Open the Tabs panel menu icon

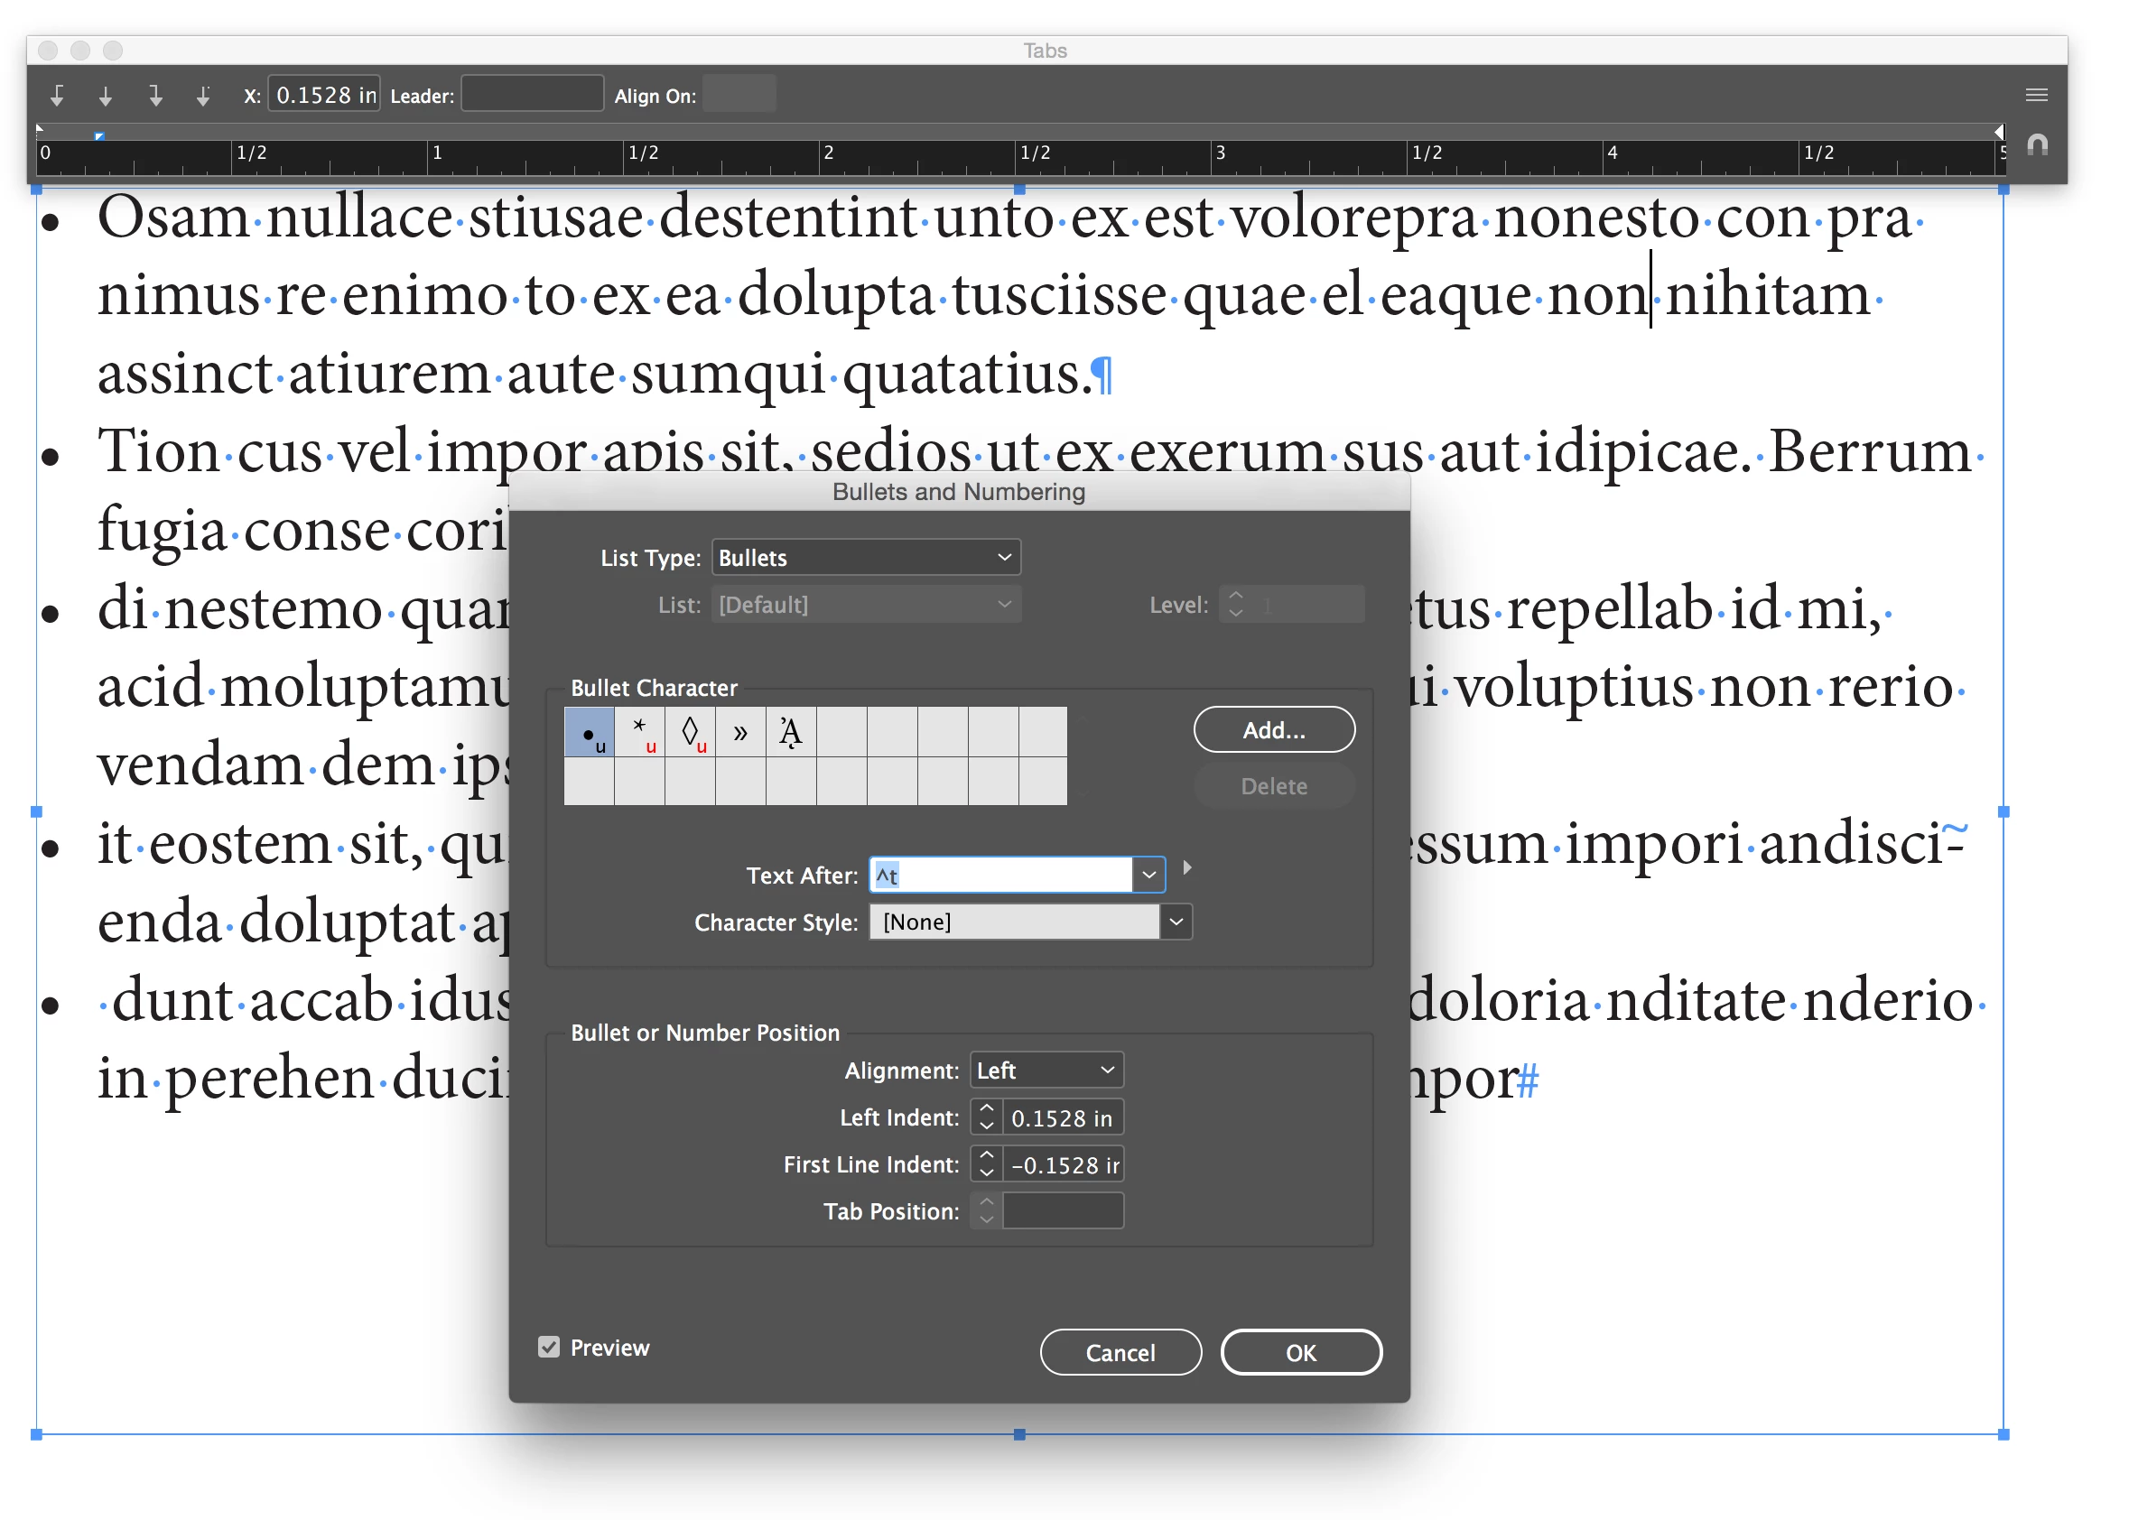[2036, 95]
